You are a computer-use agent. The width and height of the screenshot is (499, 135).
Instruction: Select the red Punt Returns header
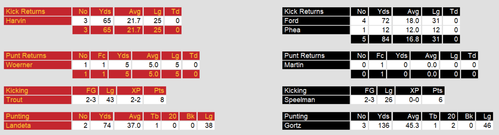(26, 56)
